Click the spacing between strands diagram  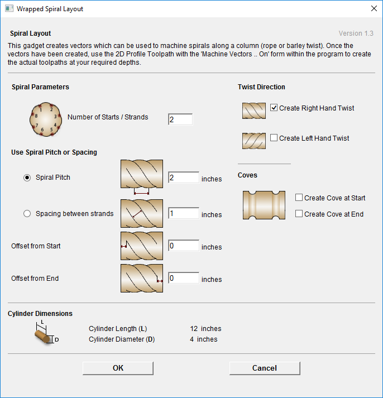142,213
